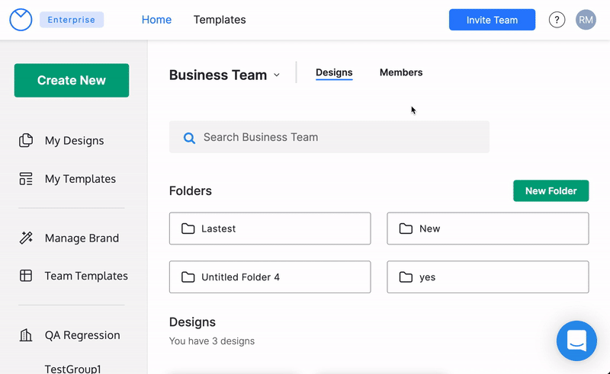Select the Designs tab

click(x=334, y=72)
